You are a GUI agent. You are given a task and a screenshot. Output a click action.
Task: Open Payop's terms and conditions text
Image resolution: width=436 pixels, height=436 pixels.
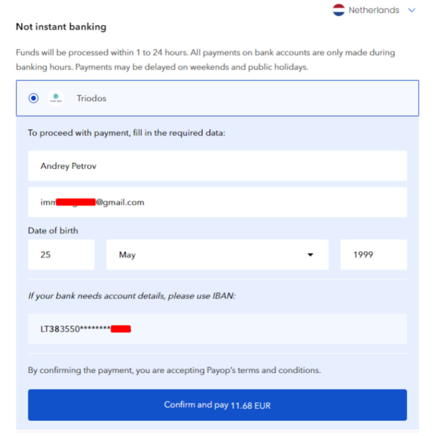[263, 370]
